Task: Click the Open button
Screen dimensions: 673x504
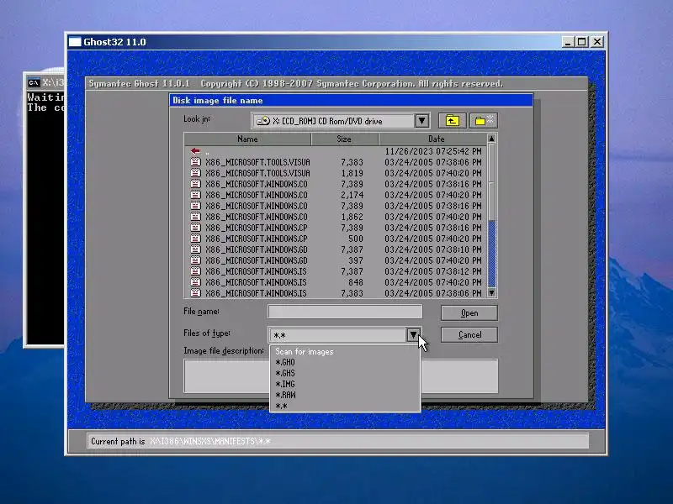Action: click(469, 312)
